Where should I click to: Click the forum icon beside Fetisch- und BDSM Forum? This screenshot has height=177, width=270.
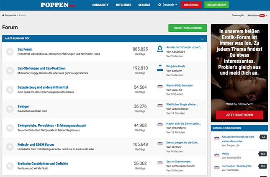click(10, 147)
